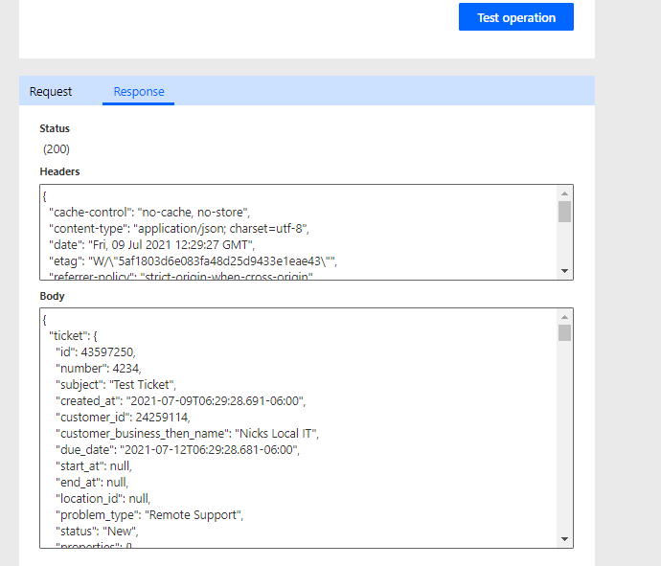This screenshot has height=566, width=661.
Task: Click Headers box scroll down arrow
Action: pos(565,271)
